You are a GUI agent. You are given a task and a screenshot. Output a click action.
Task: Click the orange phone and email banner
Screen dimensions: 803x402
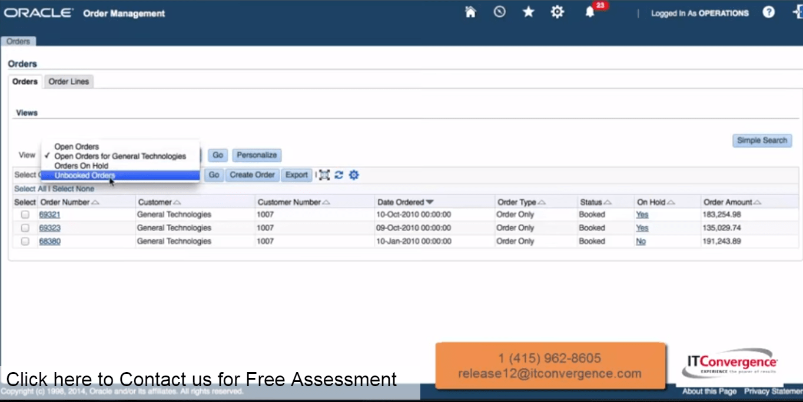550,366
